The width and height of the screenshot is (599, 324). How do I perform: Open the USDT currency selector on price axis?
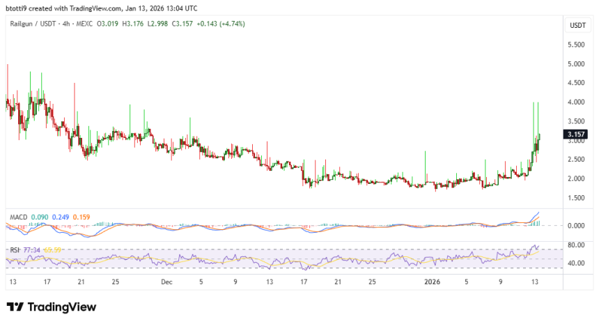[x=577, y=25]
